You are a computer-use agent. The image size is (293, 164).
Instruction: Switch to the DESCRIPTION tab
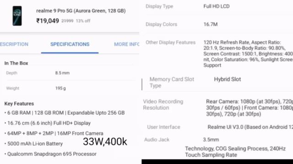pyautogui.click(x=14, y=44)
